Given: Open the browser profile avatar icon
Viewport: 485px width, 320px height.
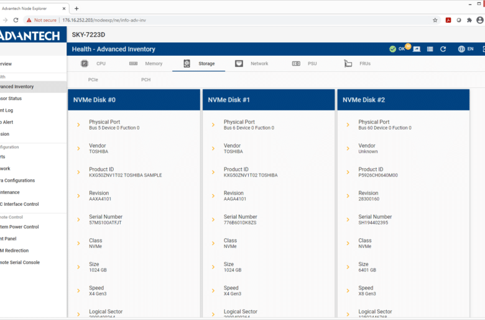Looking at the screenshot, I should coord(480,20).
